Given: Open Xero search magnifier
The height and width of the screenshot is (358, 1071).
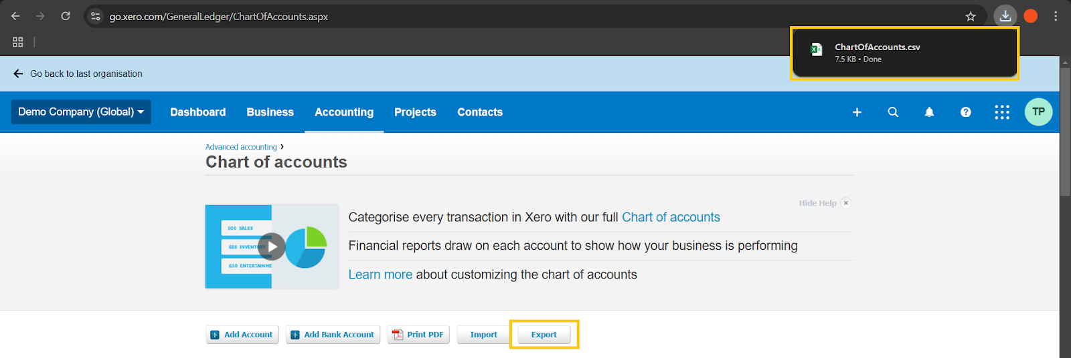Looking at the screenshot, I should [893, 112].
